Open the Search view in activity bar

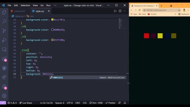pos(4,21)
